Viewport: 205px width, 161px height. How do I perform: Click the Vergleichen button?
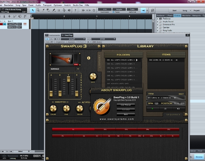click(x=60, y=42)
